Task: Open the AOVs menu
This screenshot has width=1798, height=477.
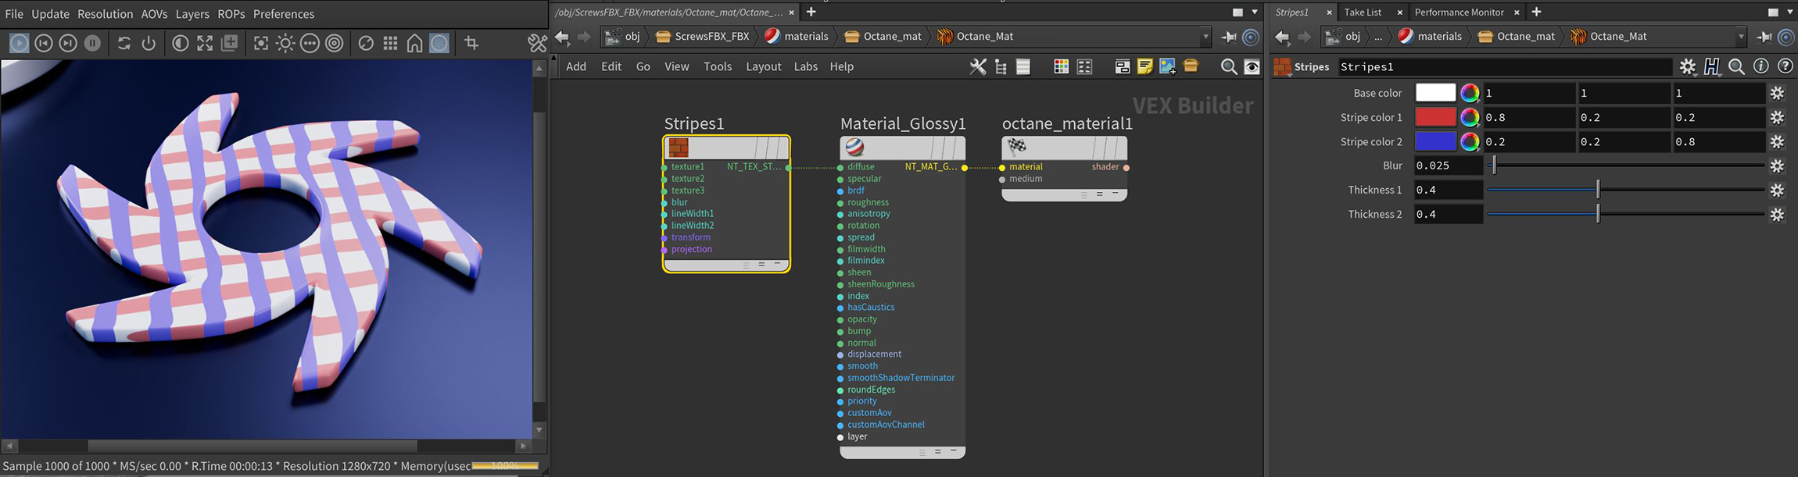Action: click(154, 14)
